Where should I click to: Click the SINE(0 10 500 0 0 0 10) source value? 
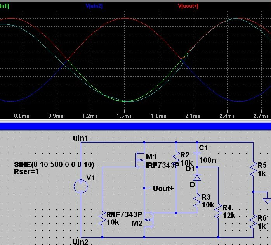54,164
